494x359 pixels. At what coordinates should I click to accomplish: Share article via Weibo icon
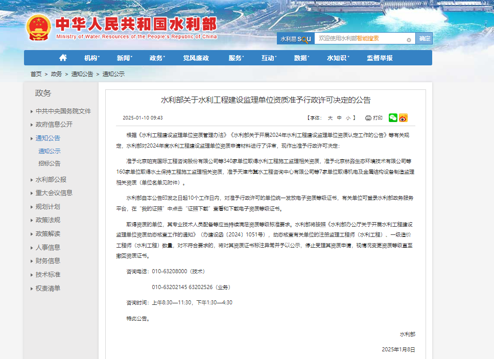click(403, 118)
